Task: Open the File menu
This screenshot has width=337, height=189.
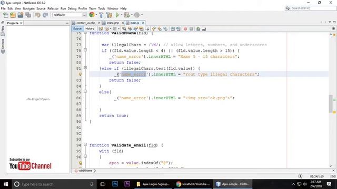Action: point(3,8)
